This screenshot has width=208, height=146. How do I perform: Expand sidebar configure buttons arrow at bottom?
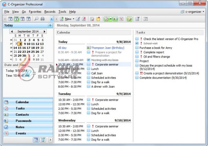(x=50, y=140)
